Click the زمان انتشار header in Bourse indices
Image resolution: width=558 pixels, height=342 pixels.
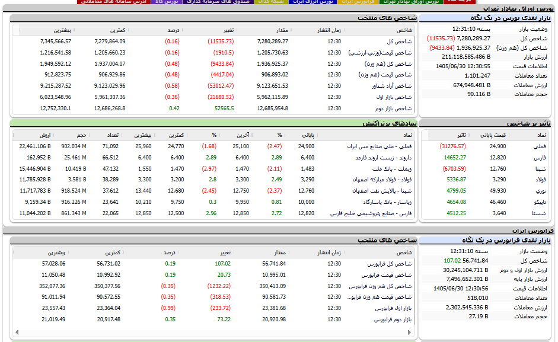(x=329, y=30)
